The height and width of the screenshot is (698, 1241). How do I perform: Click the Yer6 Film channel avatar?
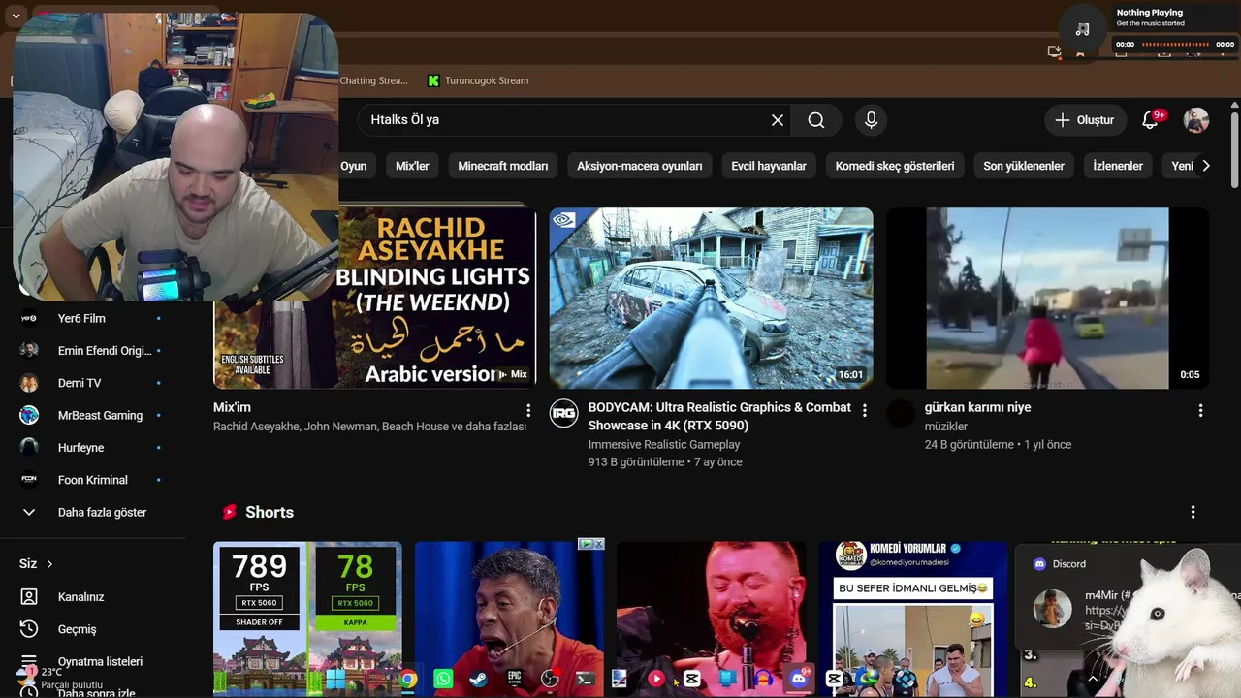coord(29,318)
